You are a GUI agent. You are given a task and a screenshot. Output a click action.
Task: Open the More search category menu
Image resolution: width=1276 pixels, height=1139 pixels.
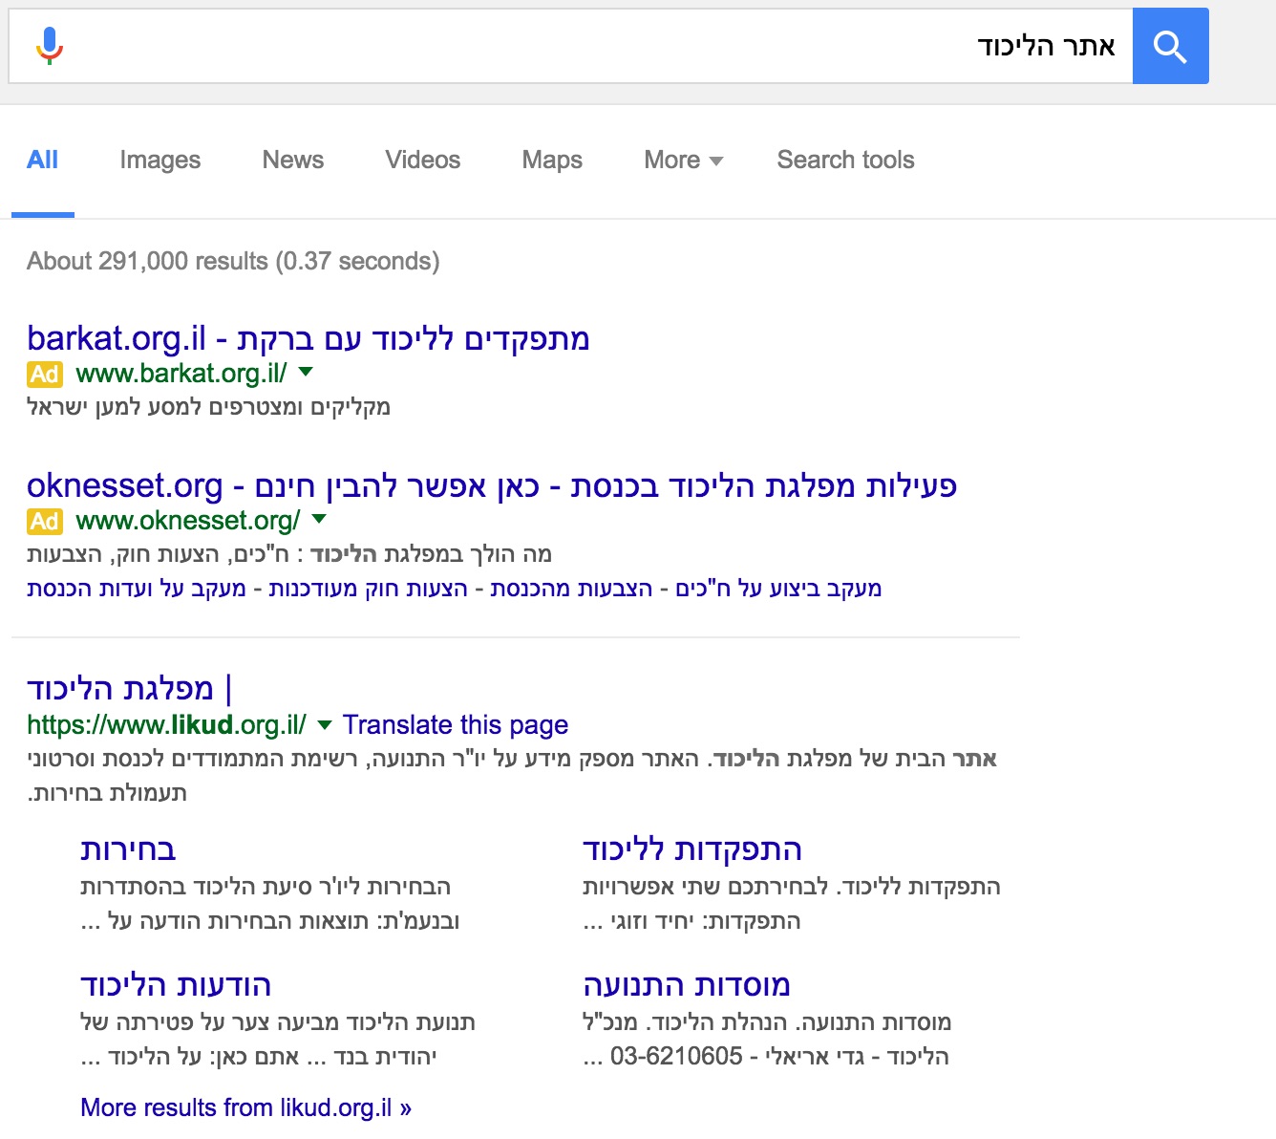click(683, 161)
